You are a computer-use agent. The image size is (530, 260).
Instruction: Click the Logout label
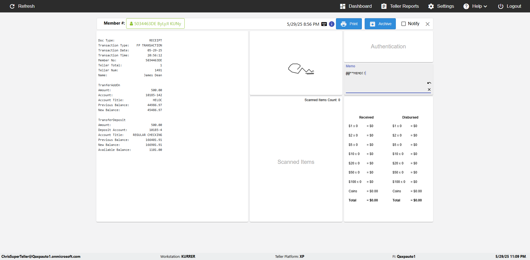click(x=514, y=6)
